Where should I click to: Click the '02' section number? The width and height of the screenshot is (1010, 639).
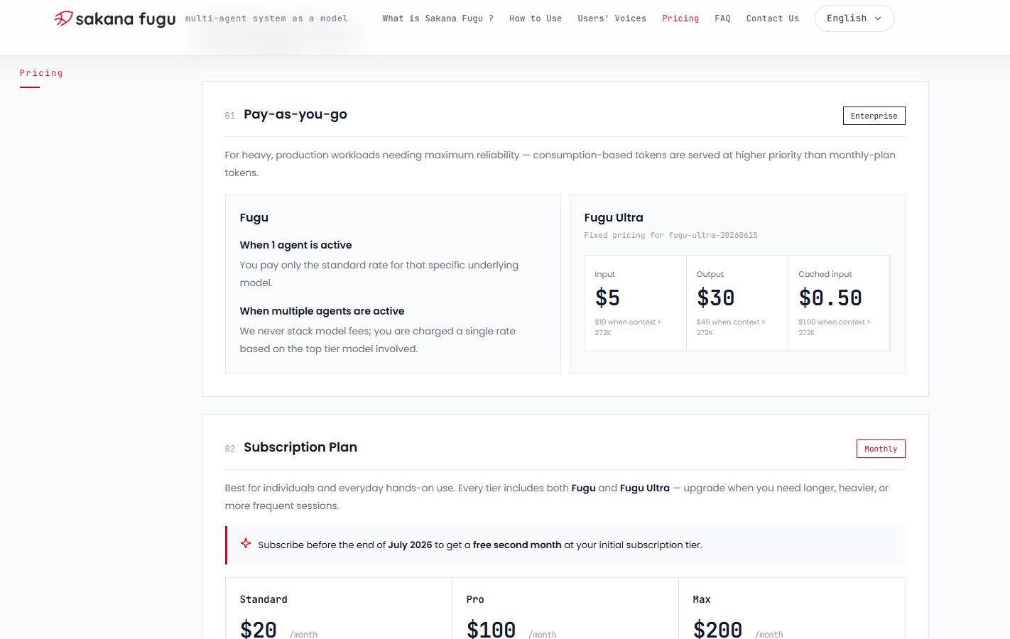pyautogui.click(x=230, y=449)
